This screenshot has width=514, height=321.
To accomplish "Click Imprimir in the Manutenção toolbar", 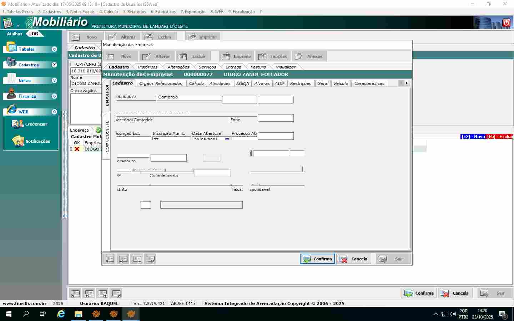I will (x=237, y=56).
